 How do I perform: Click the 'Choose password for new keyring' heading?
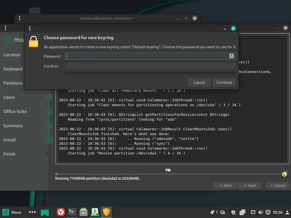click(x=78, y=38)
